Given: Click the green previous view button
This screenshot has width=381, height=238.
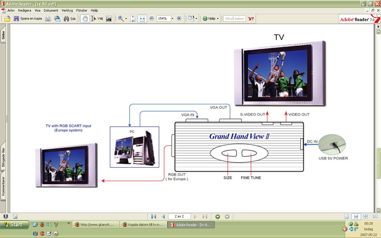Looking at the screenshot, I should 218,217.
